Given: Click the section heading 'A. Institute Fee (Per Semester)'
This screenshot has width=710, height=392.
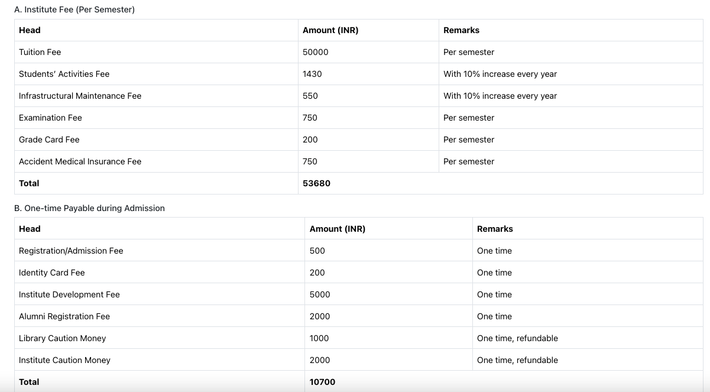Looking at the screenshot, I should click(x=75, y=9).
